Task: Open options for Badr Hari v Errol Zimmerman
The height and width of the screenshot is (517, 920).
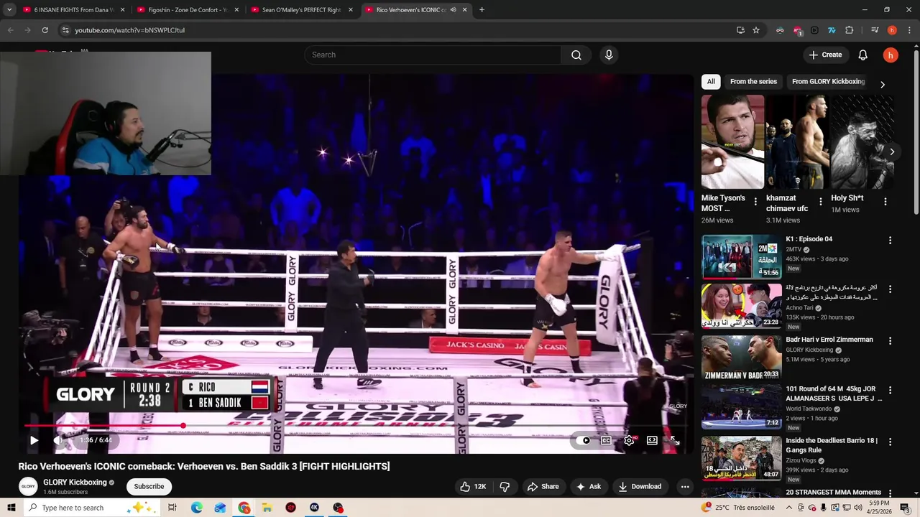Action: click(x=890, y=341)
